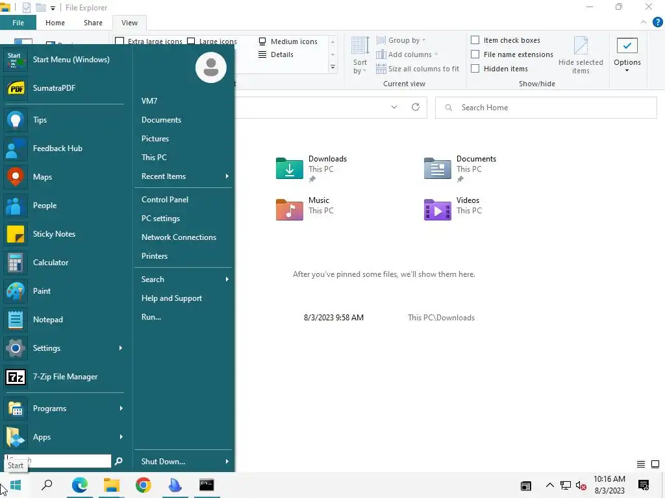Open the notification center icon
Viewport: 665px width, 498px height.
click(x=644, y=485)
